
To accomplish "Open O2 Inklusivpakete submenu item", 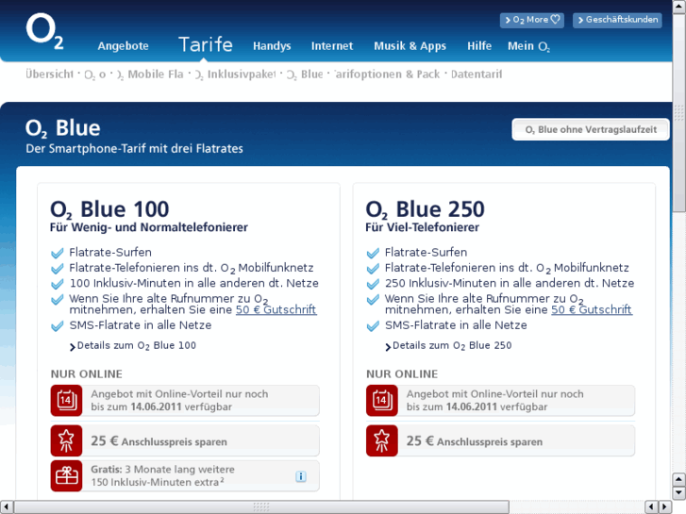I will point(235,75).
